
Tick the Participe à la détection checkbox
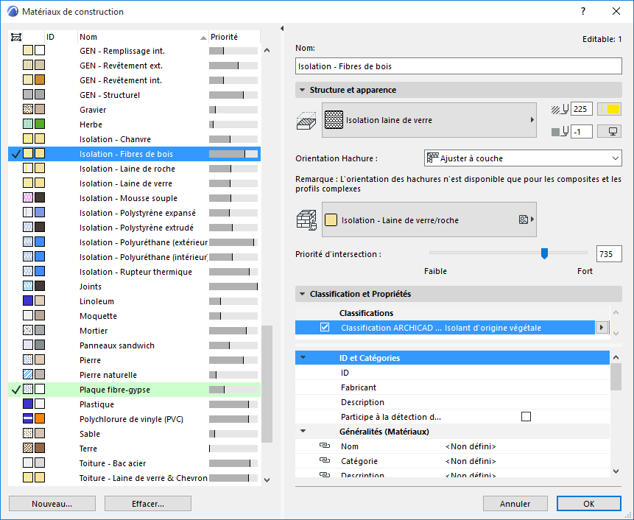point(526,416)
